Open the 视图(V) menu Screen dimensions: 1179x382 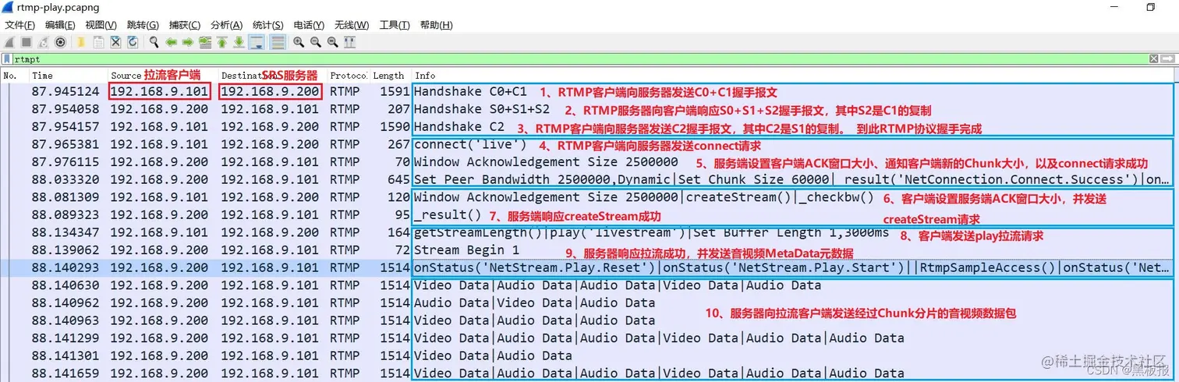point(101,25)
